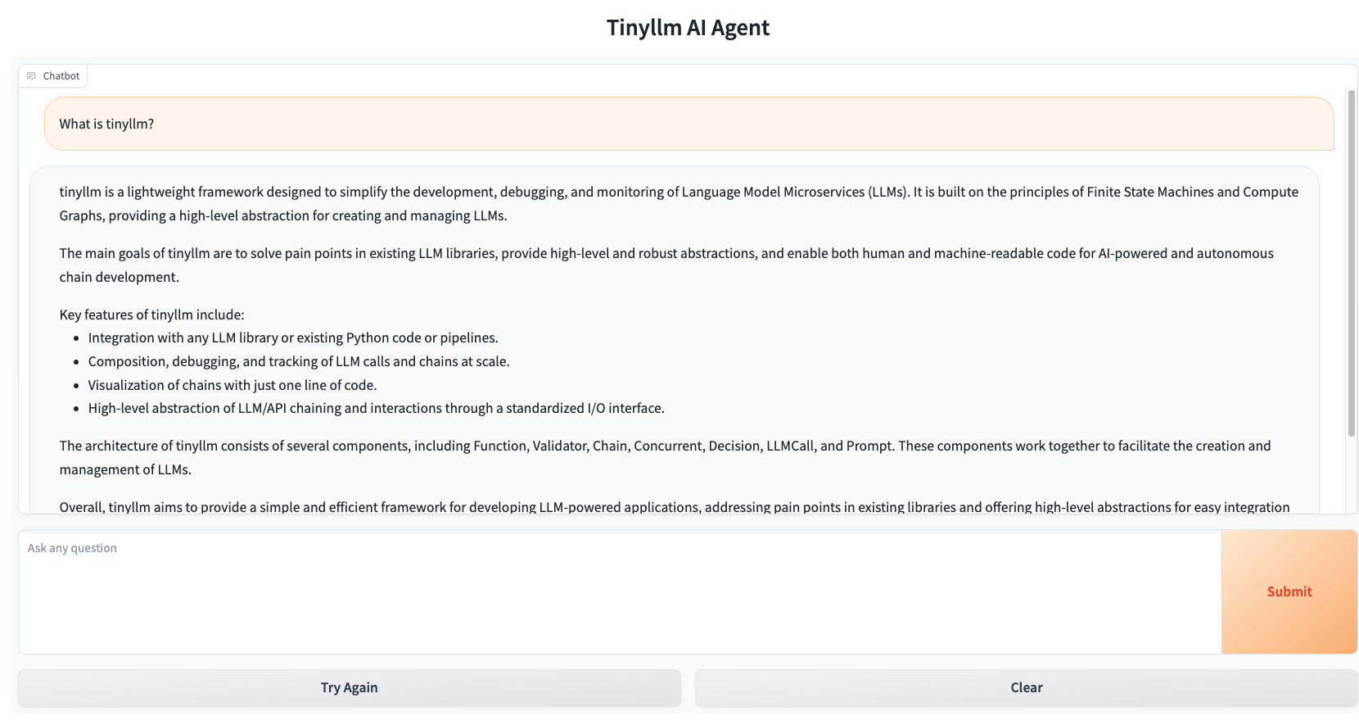Click the Submit button
This screenshot has height=725, width=1359.
point(1289,591)
